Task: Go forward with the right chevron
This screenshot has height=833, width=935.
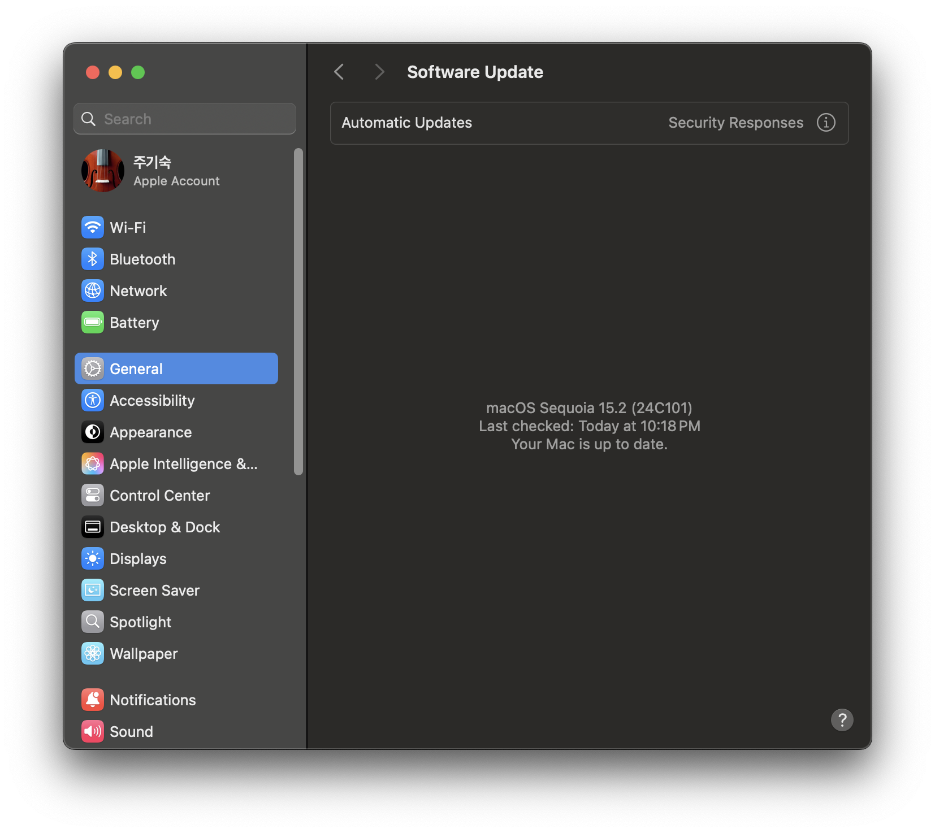Action: click(x=379, y=72)
